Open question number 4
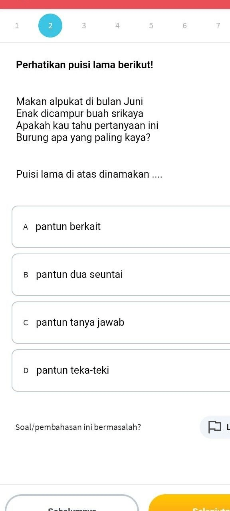The image size is (230, 511). [x=117, y=26]
